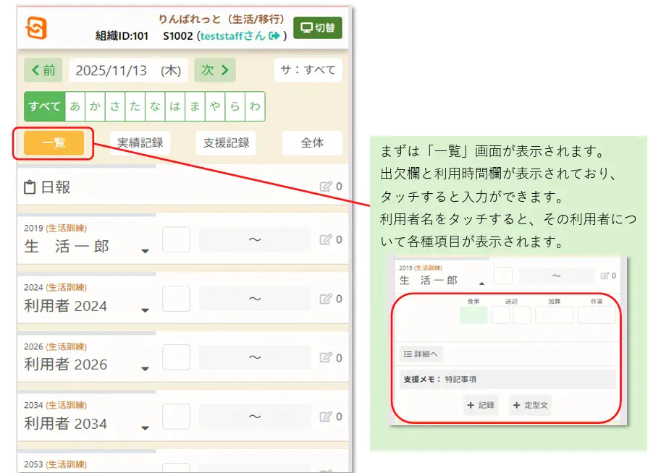Click the logout icon beside teststaffさん
This screenshot has height=473, width=661.
[274, 36]
